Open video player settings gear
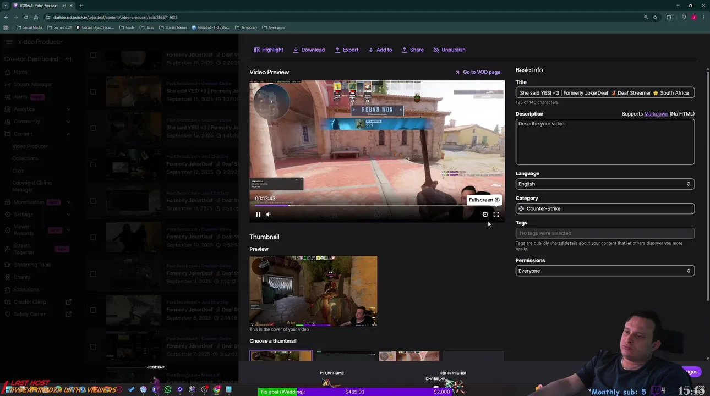Viewport: 710px width, 396px height. (485, 215)
